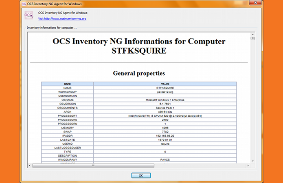Click the horizontal scrollbar left arrow
Image resolution: width=283 pixels, height=183 pixels.
[30, 166]
